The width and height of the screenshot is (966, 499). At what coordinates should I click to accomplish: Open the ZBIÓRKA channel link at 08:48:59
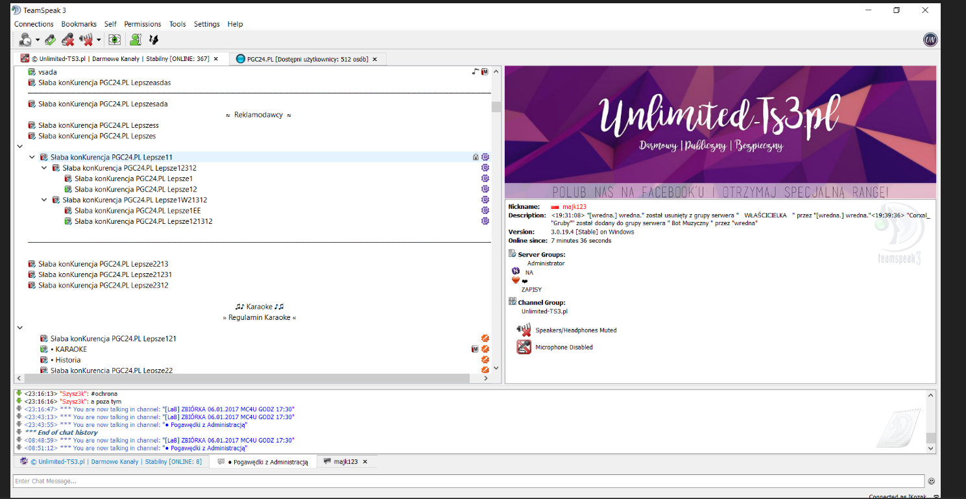click(228, 440)
